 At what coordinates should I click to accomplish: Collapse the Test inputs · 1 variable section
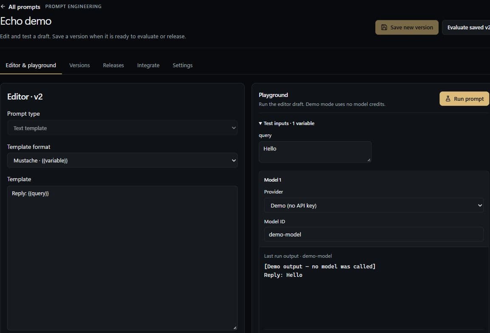point(286,123)
